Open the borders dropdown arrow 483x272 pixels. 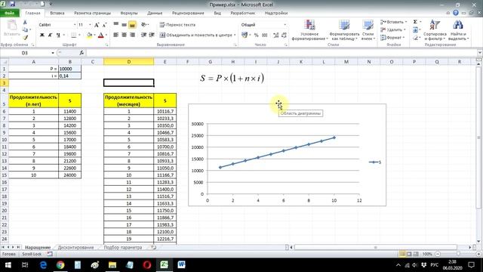(78, 36)
